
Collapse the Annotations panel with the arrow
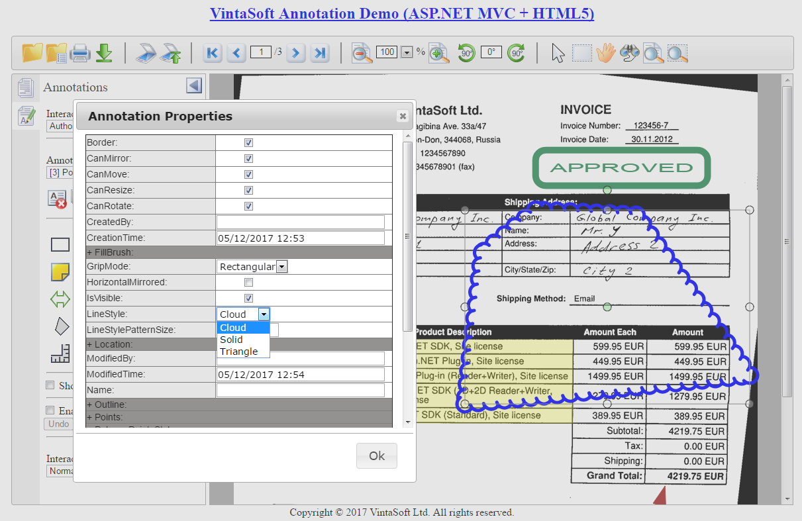(194, 85)
